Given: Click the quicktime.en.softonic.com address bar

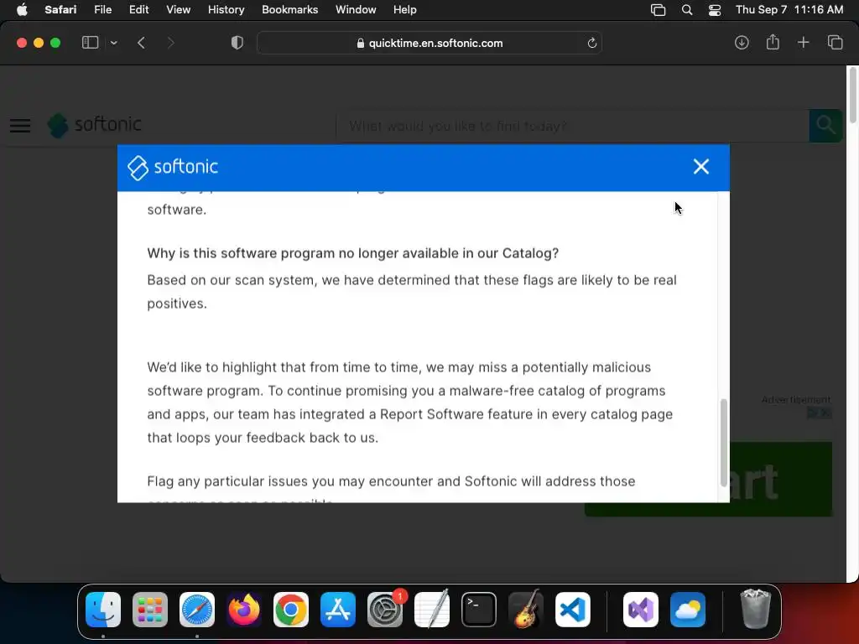Looking at the screenshot, I should [x=429, y=43].
